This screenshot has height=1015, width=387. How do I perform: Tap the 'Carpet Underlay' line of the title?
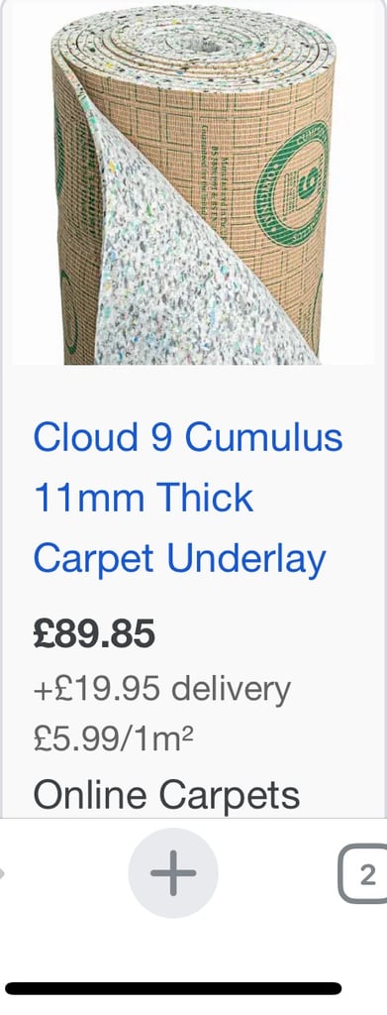coord(179,560)
